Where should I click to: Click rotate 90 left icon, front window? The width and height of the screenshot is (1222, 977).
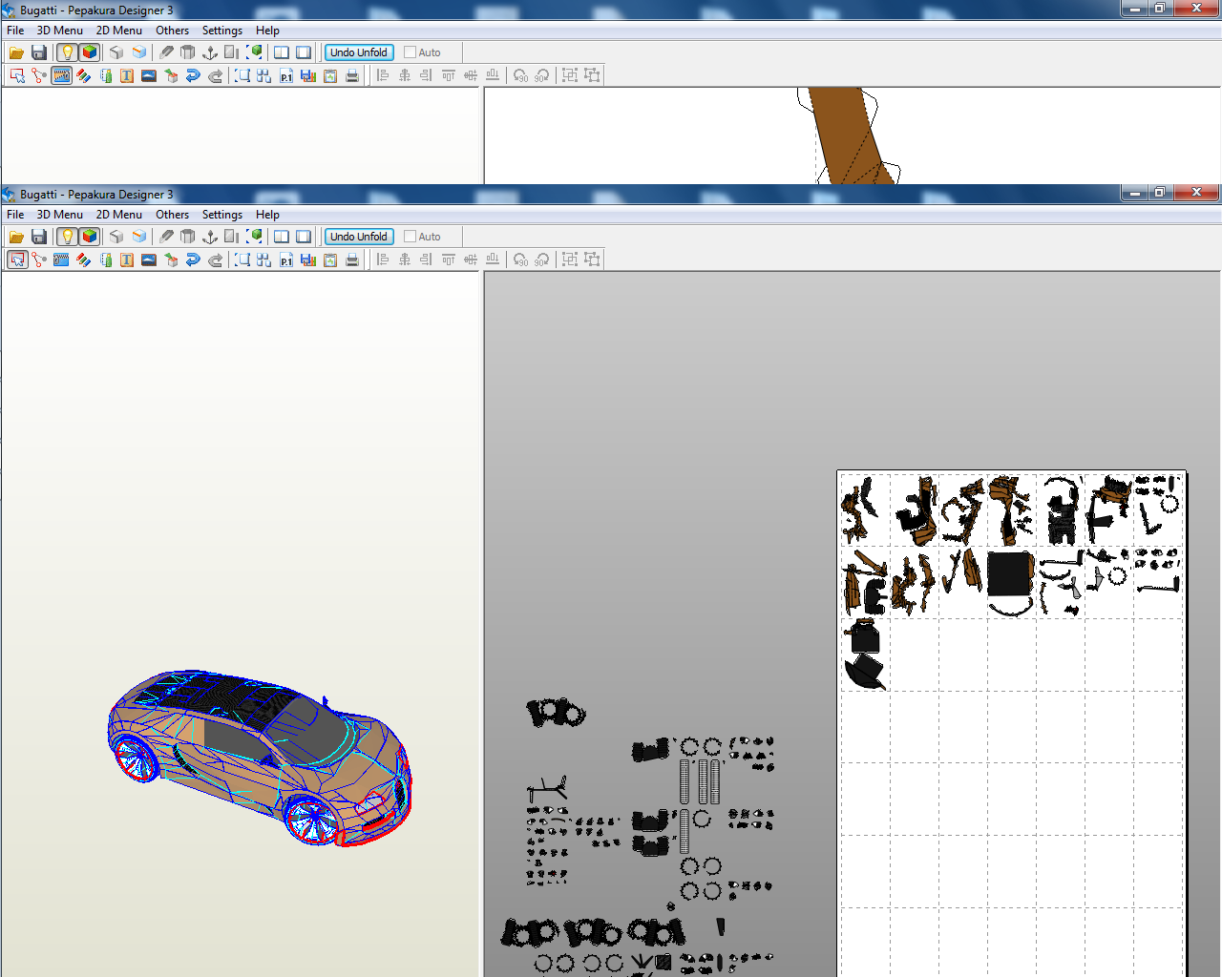[x=520, y=260]
